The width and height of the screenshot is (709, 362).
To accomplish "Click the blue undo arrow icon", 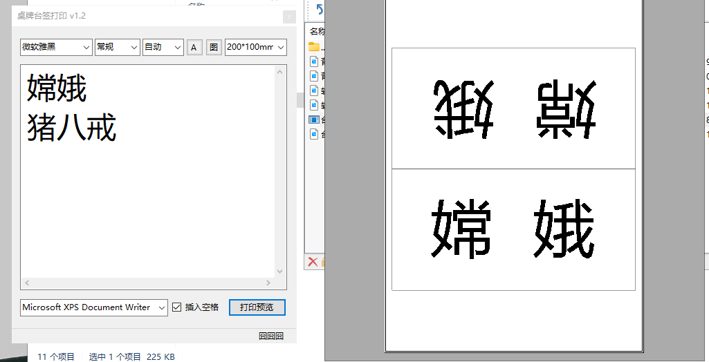I will [320, 10].
